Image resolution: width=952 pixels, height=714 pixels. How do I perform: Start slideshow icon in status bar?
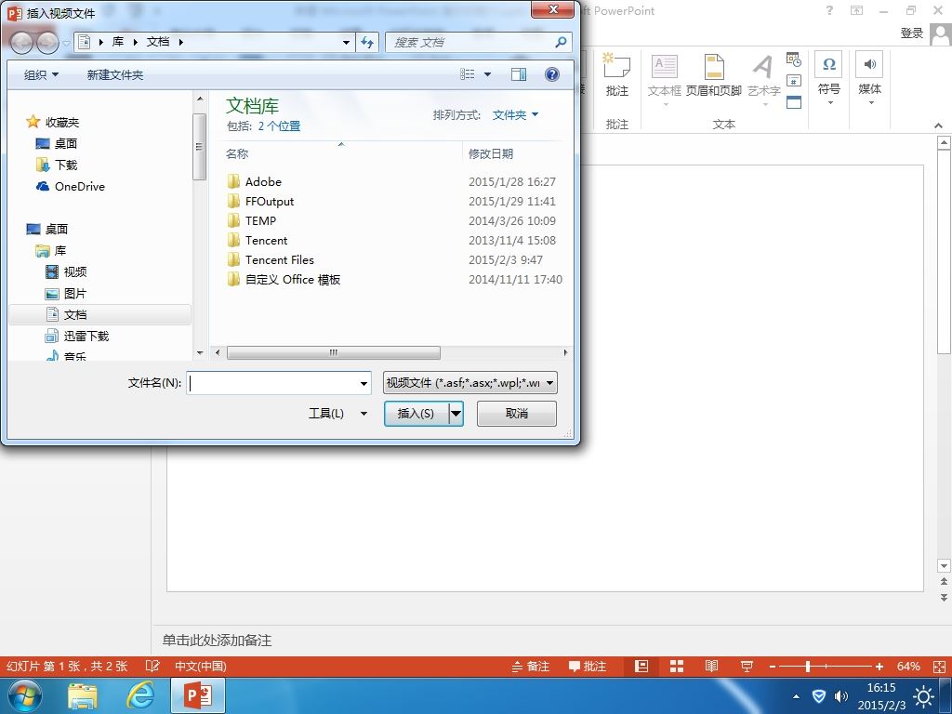[x=747, y=666]
